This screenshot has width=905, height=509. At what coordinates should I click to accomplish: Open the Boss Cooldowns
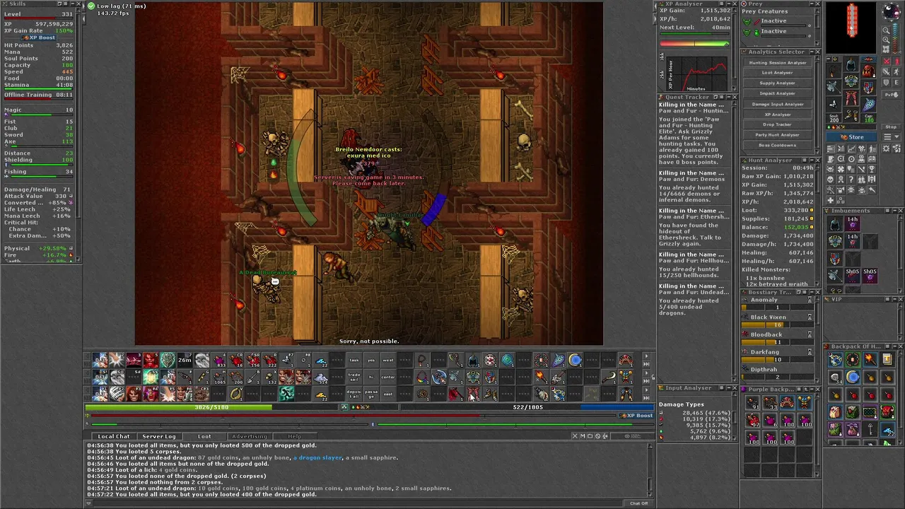tap(778, 145)
